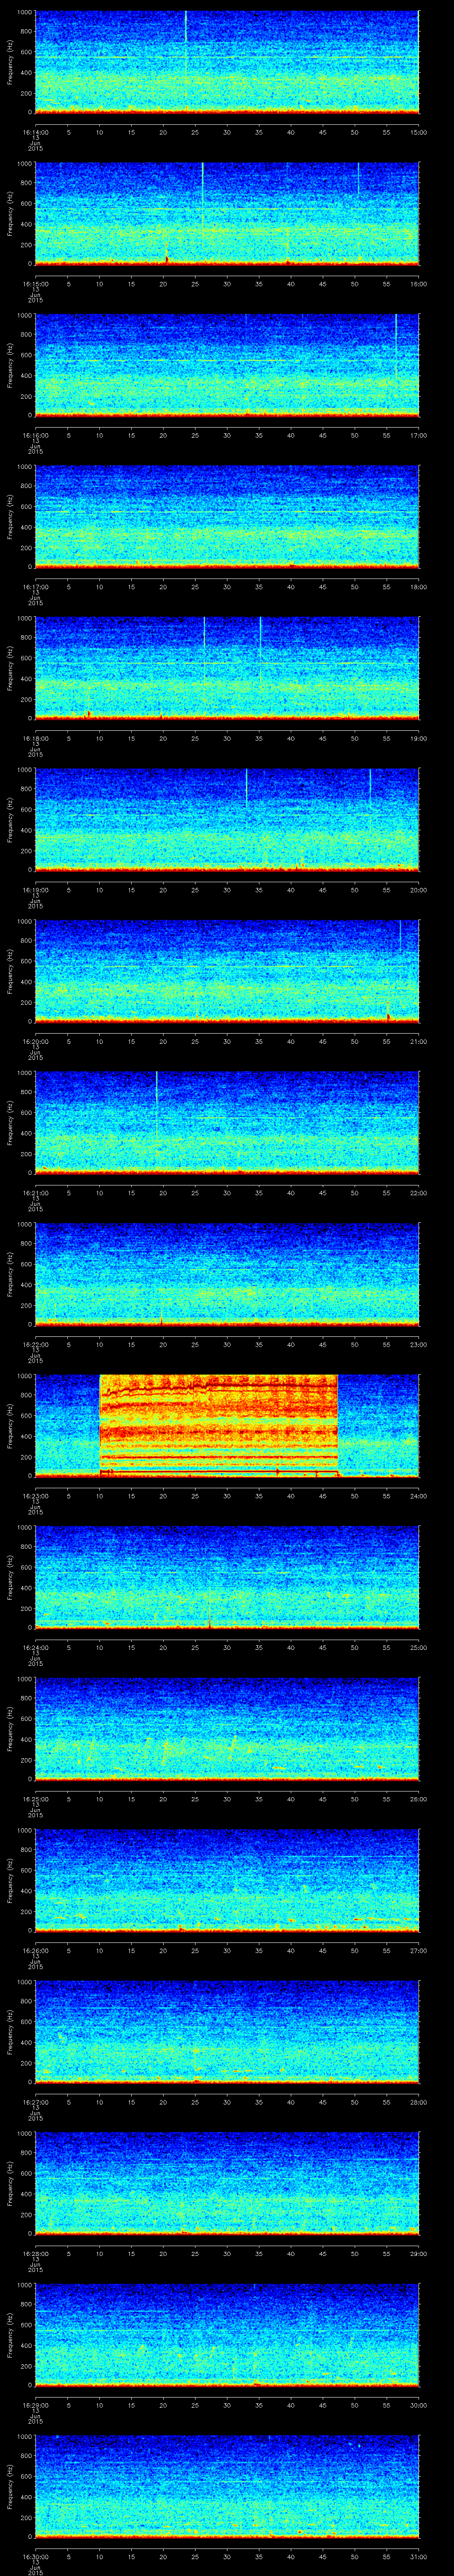The width and height of the screenshot is (454, 2576).
Task: Click the vertical line near 33 seconds in the 16:19:00 spectrogram
Action: click(247, 788)
